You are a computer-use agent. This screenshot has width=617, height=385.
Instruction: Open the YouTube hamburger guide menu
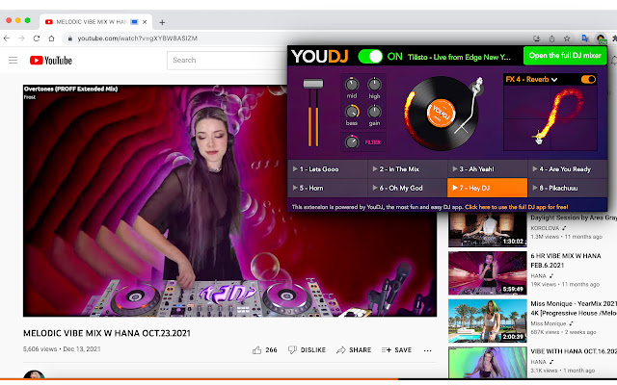(13, 60)
